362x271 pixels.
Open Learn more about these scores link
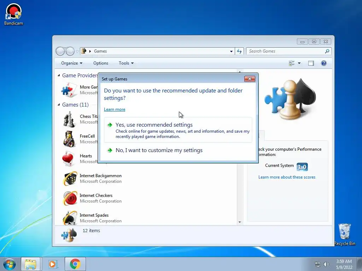coord(287,177)
